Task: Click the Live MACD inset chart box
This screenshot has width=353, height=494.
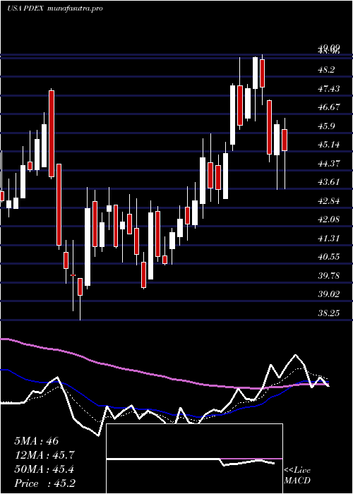Action: pyautogui.click(x=195, y=459)
